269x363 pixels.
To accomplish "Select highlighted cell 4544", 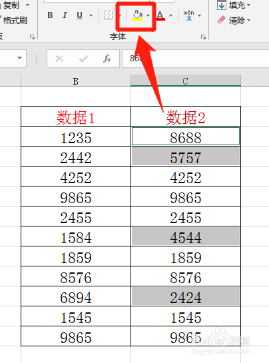I will tap(186, 236).
